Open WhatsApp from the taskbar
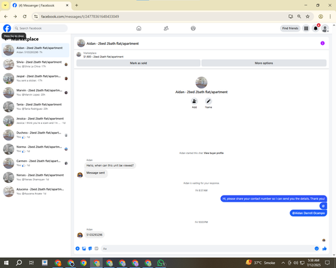 161,263
